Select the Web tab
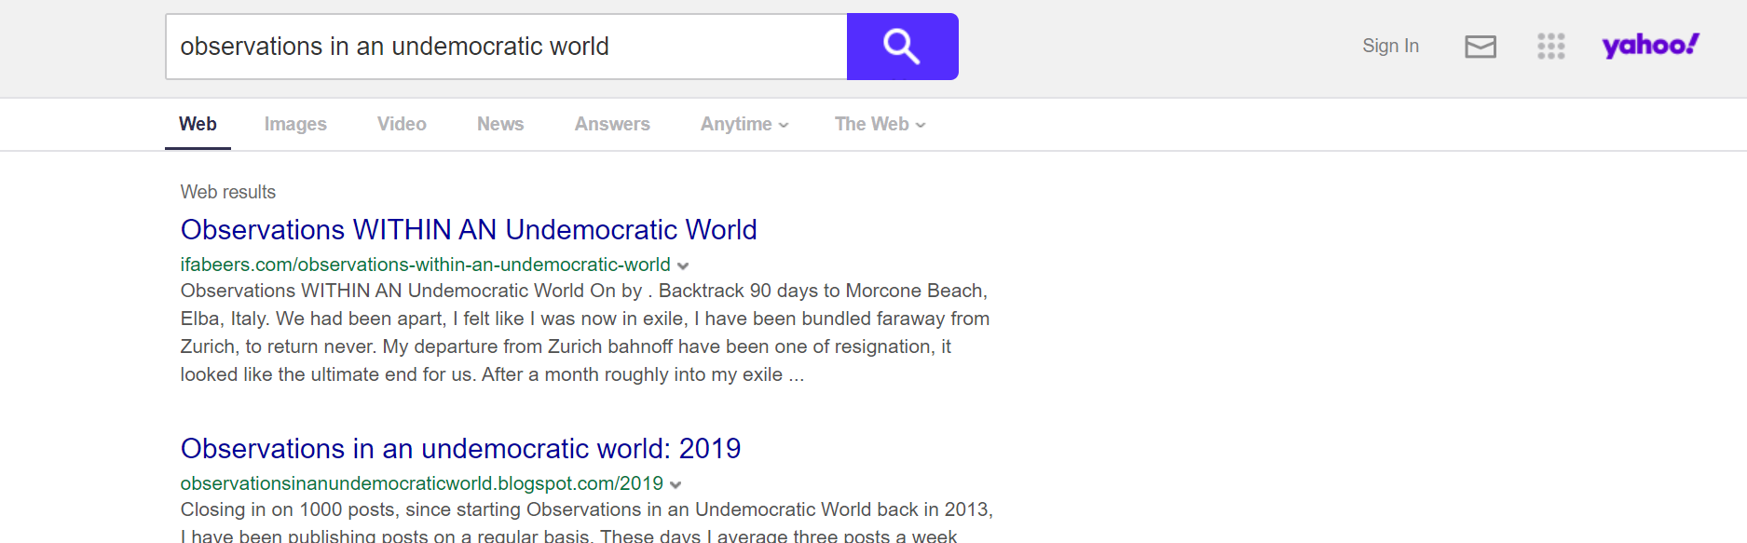1747x543 pixels. click(198, 124)
